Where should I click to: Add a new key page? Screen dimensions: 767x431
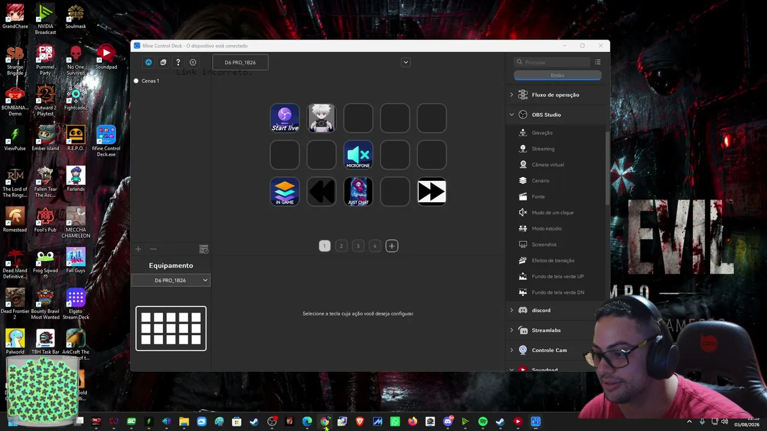(392, 246)
